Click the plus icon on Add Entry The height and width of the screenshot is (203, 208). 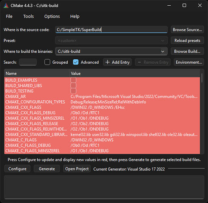pyautogui.click(x=107, y=62)
